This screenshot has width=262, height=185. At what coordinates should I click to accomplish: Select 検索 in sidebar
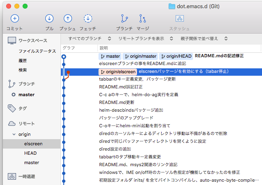click(x=23, y=70)
